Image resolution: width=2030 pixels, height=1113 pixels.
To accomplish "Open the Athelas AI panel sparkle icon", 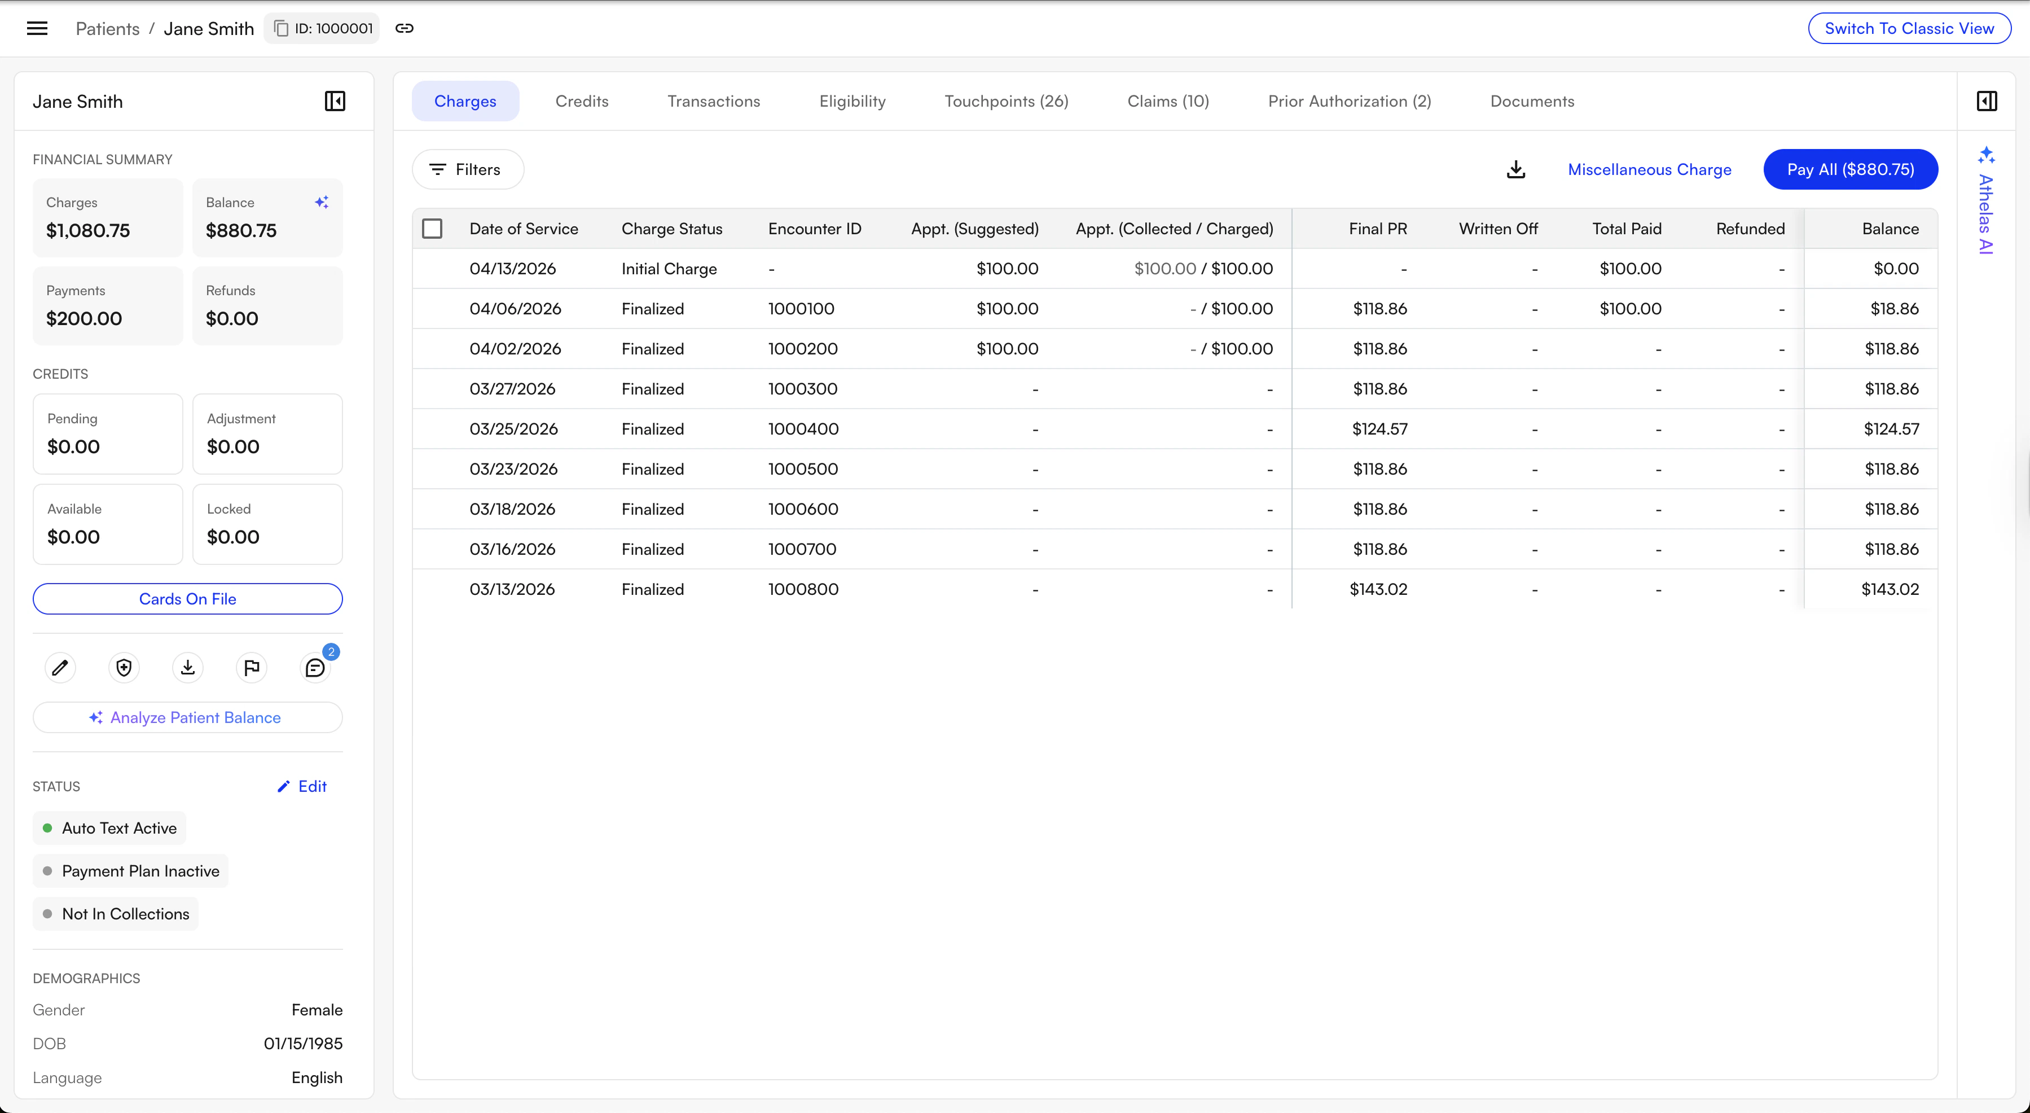I will click(x=1987, y=155).
